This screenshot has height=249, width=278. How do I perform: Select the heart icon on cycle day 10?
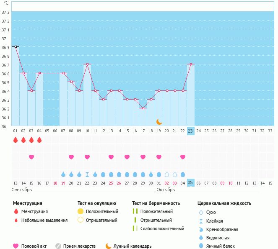[87, 157]
